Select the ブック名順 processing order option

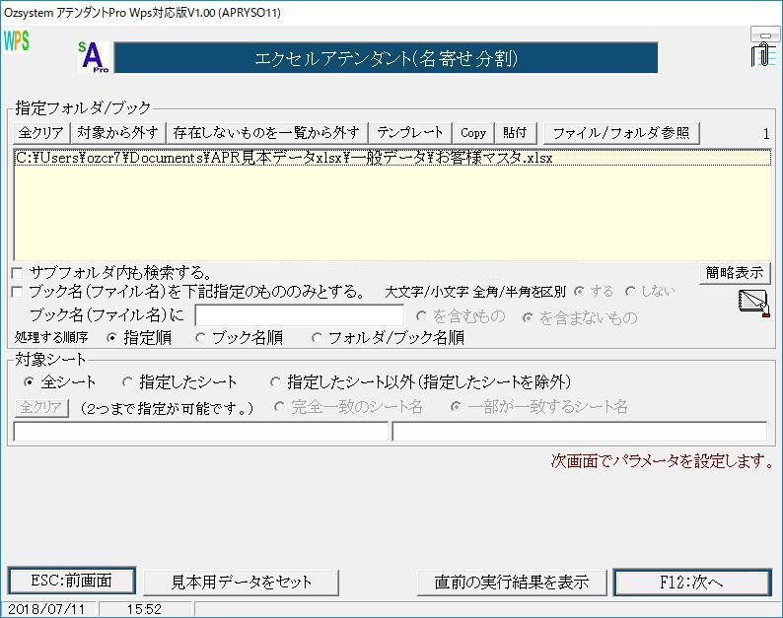201,338
